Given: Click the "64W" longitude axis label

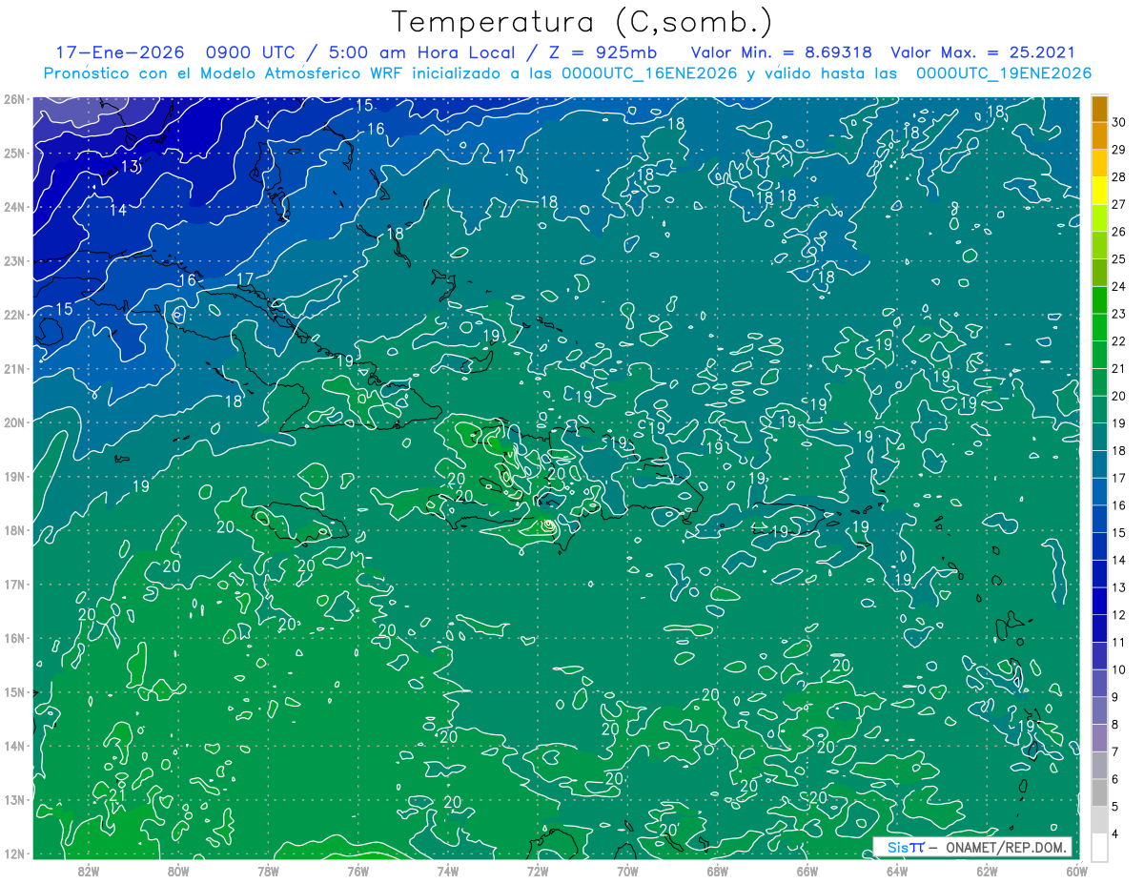Looking at the screenshot, I should click(896, 871).
